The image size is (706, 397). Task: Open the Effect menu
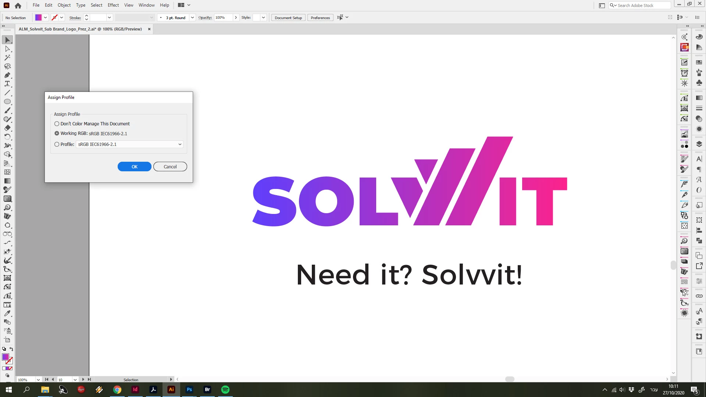(113, 5)
